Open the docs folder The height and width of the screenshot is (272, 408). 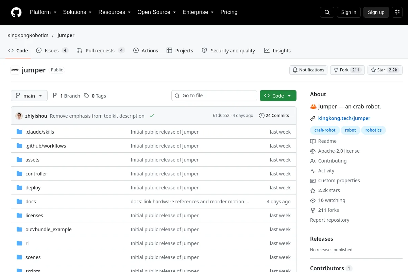click(31, 202)
